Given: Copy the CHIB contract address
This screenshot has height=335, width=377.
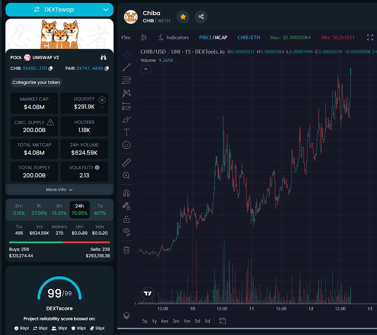Looking at the screenshot, I should tap(51, 68).
